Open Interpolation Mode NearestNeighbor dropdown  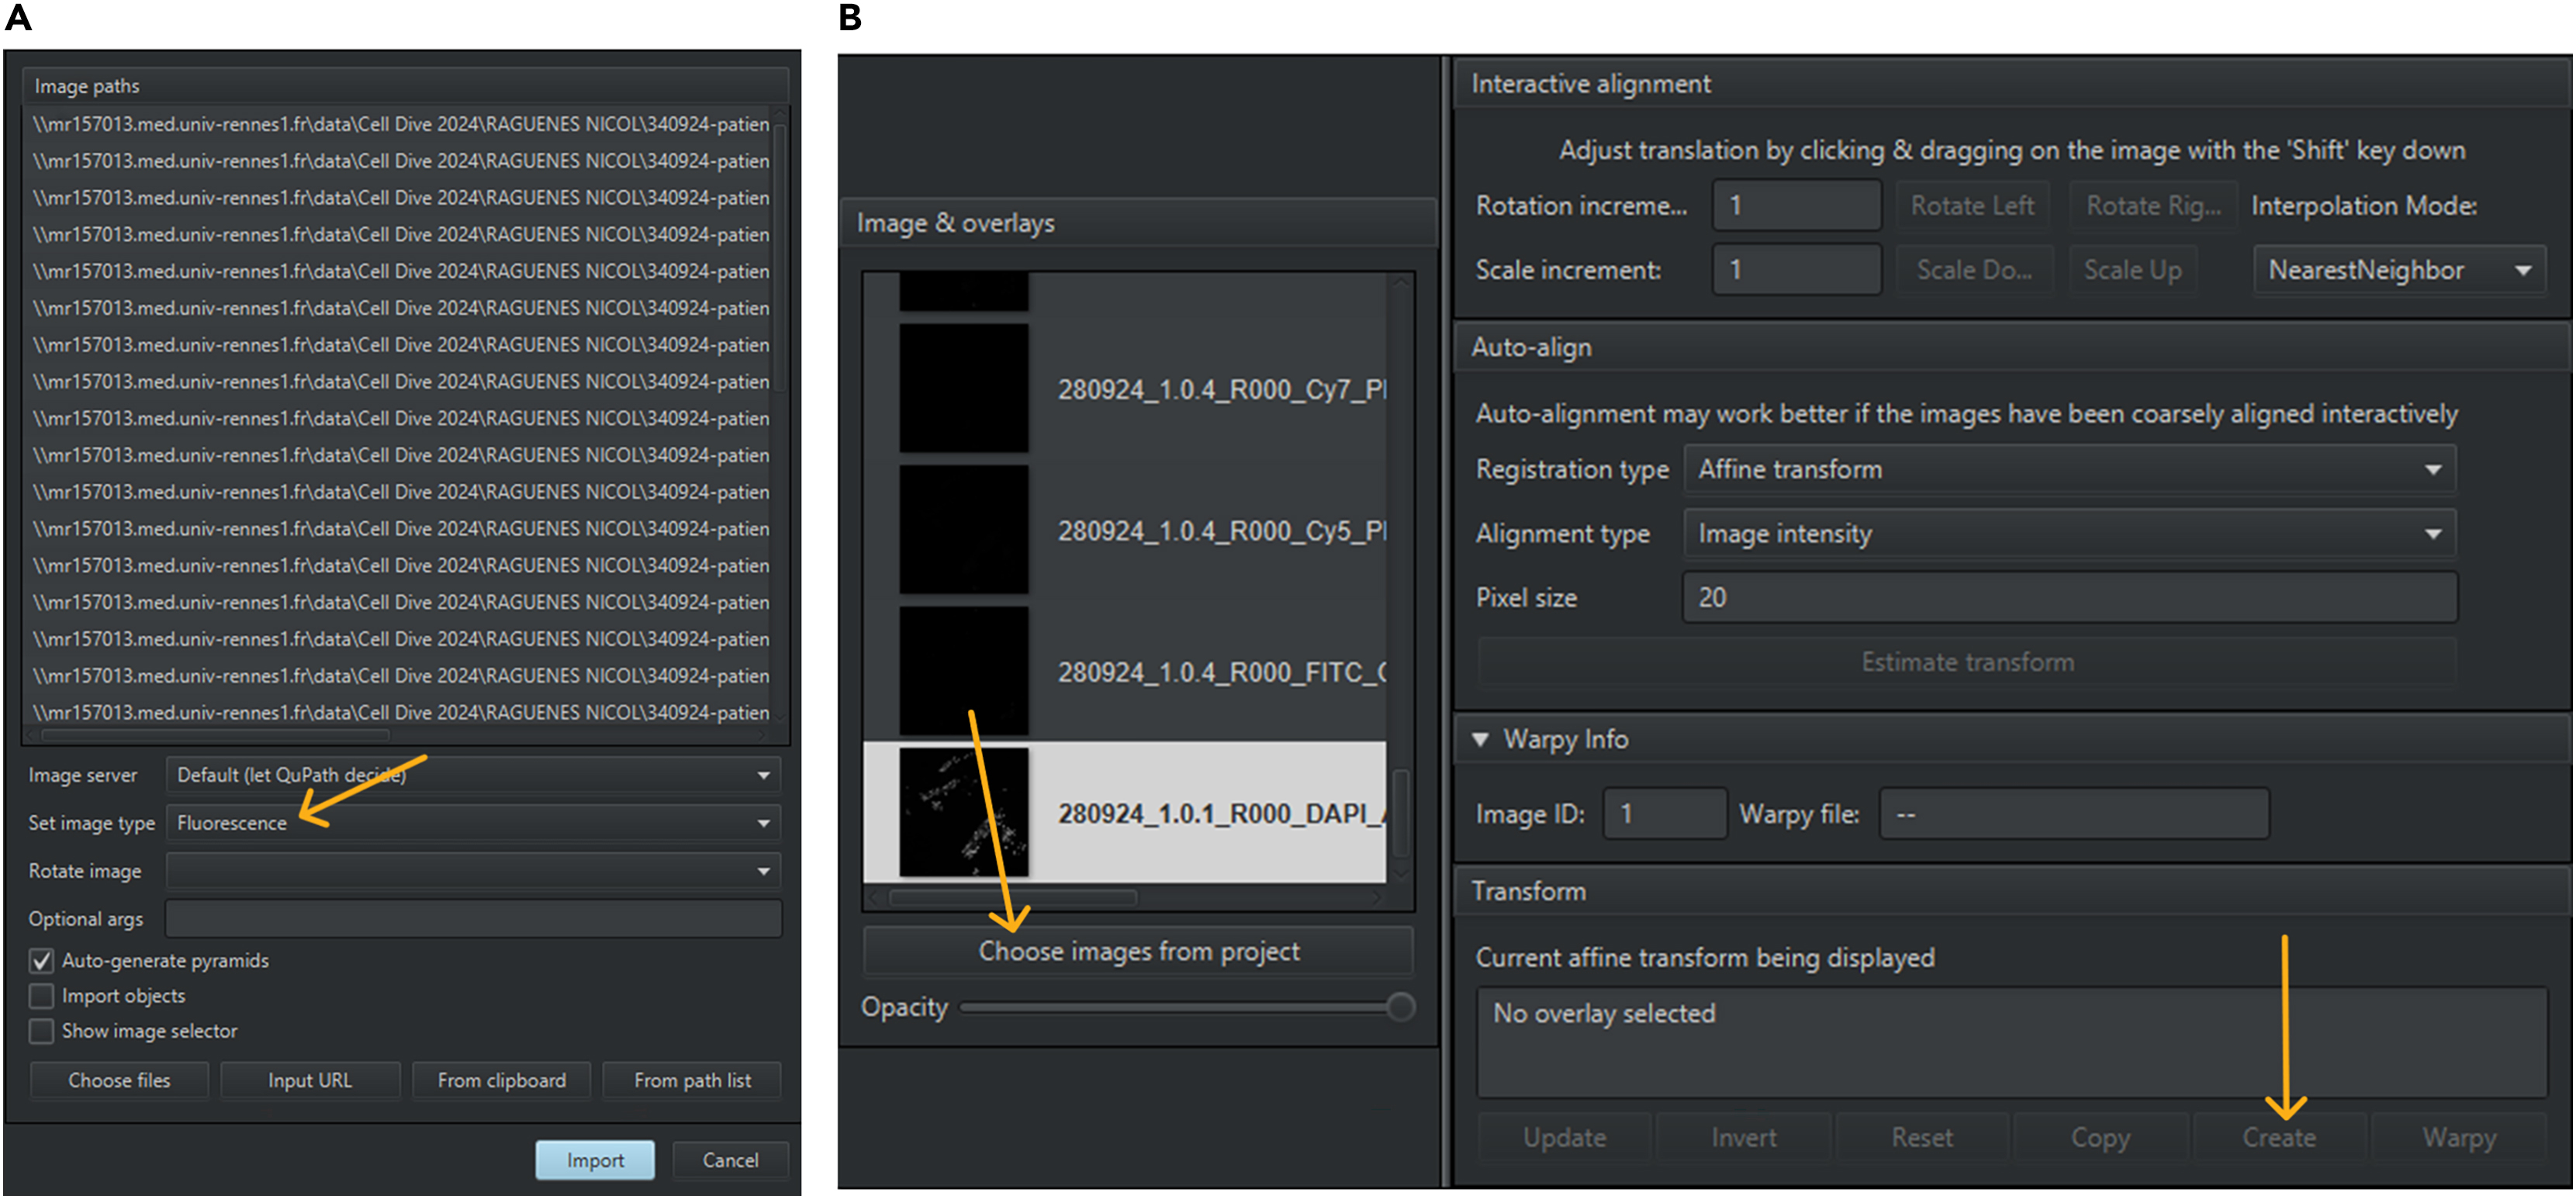(2398, 270)
